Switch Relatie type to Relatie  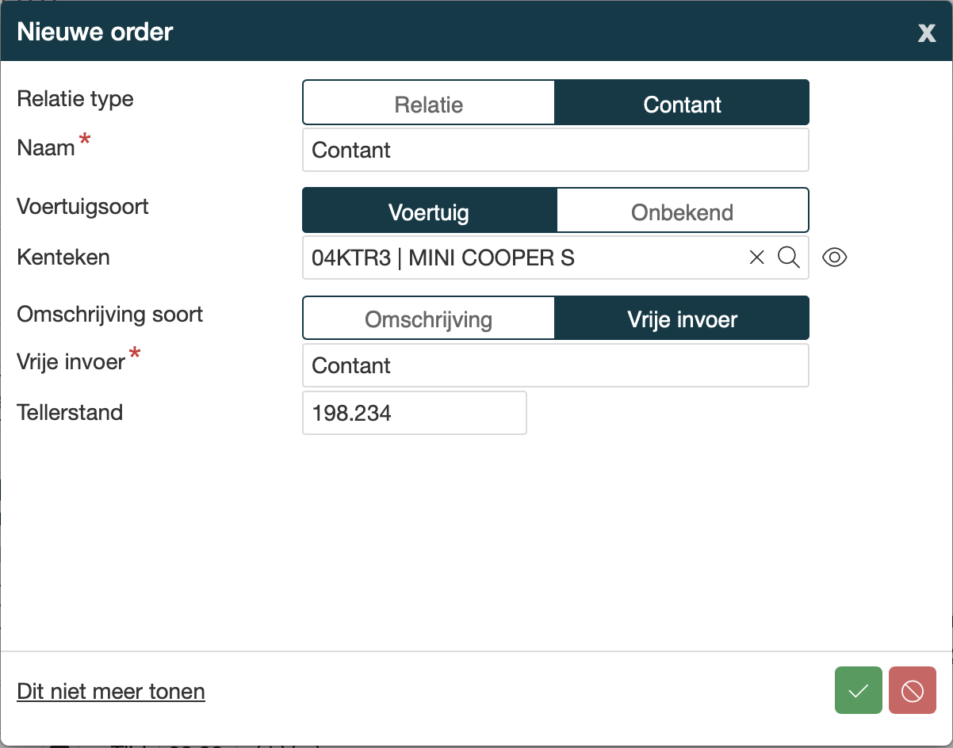pos(428,105)
